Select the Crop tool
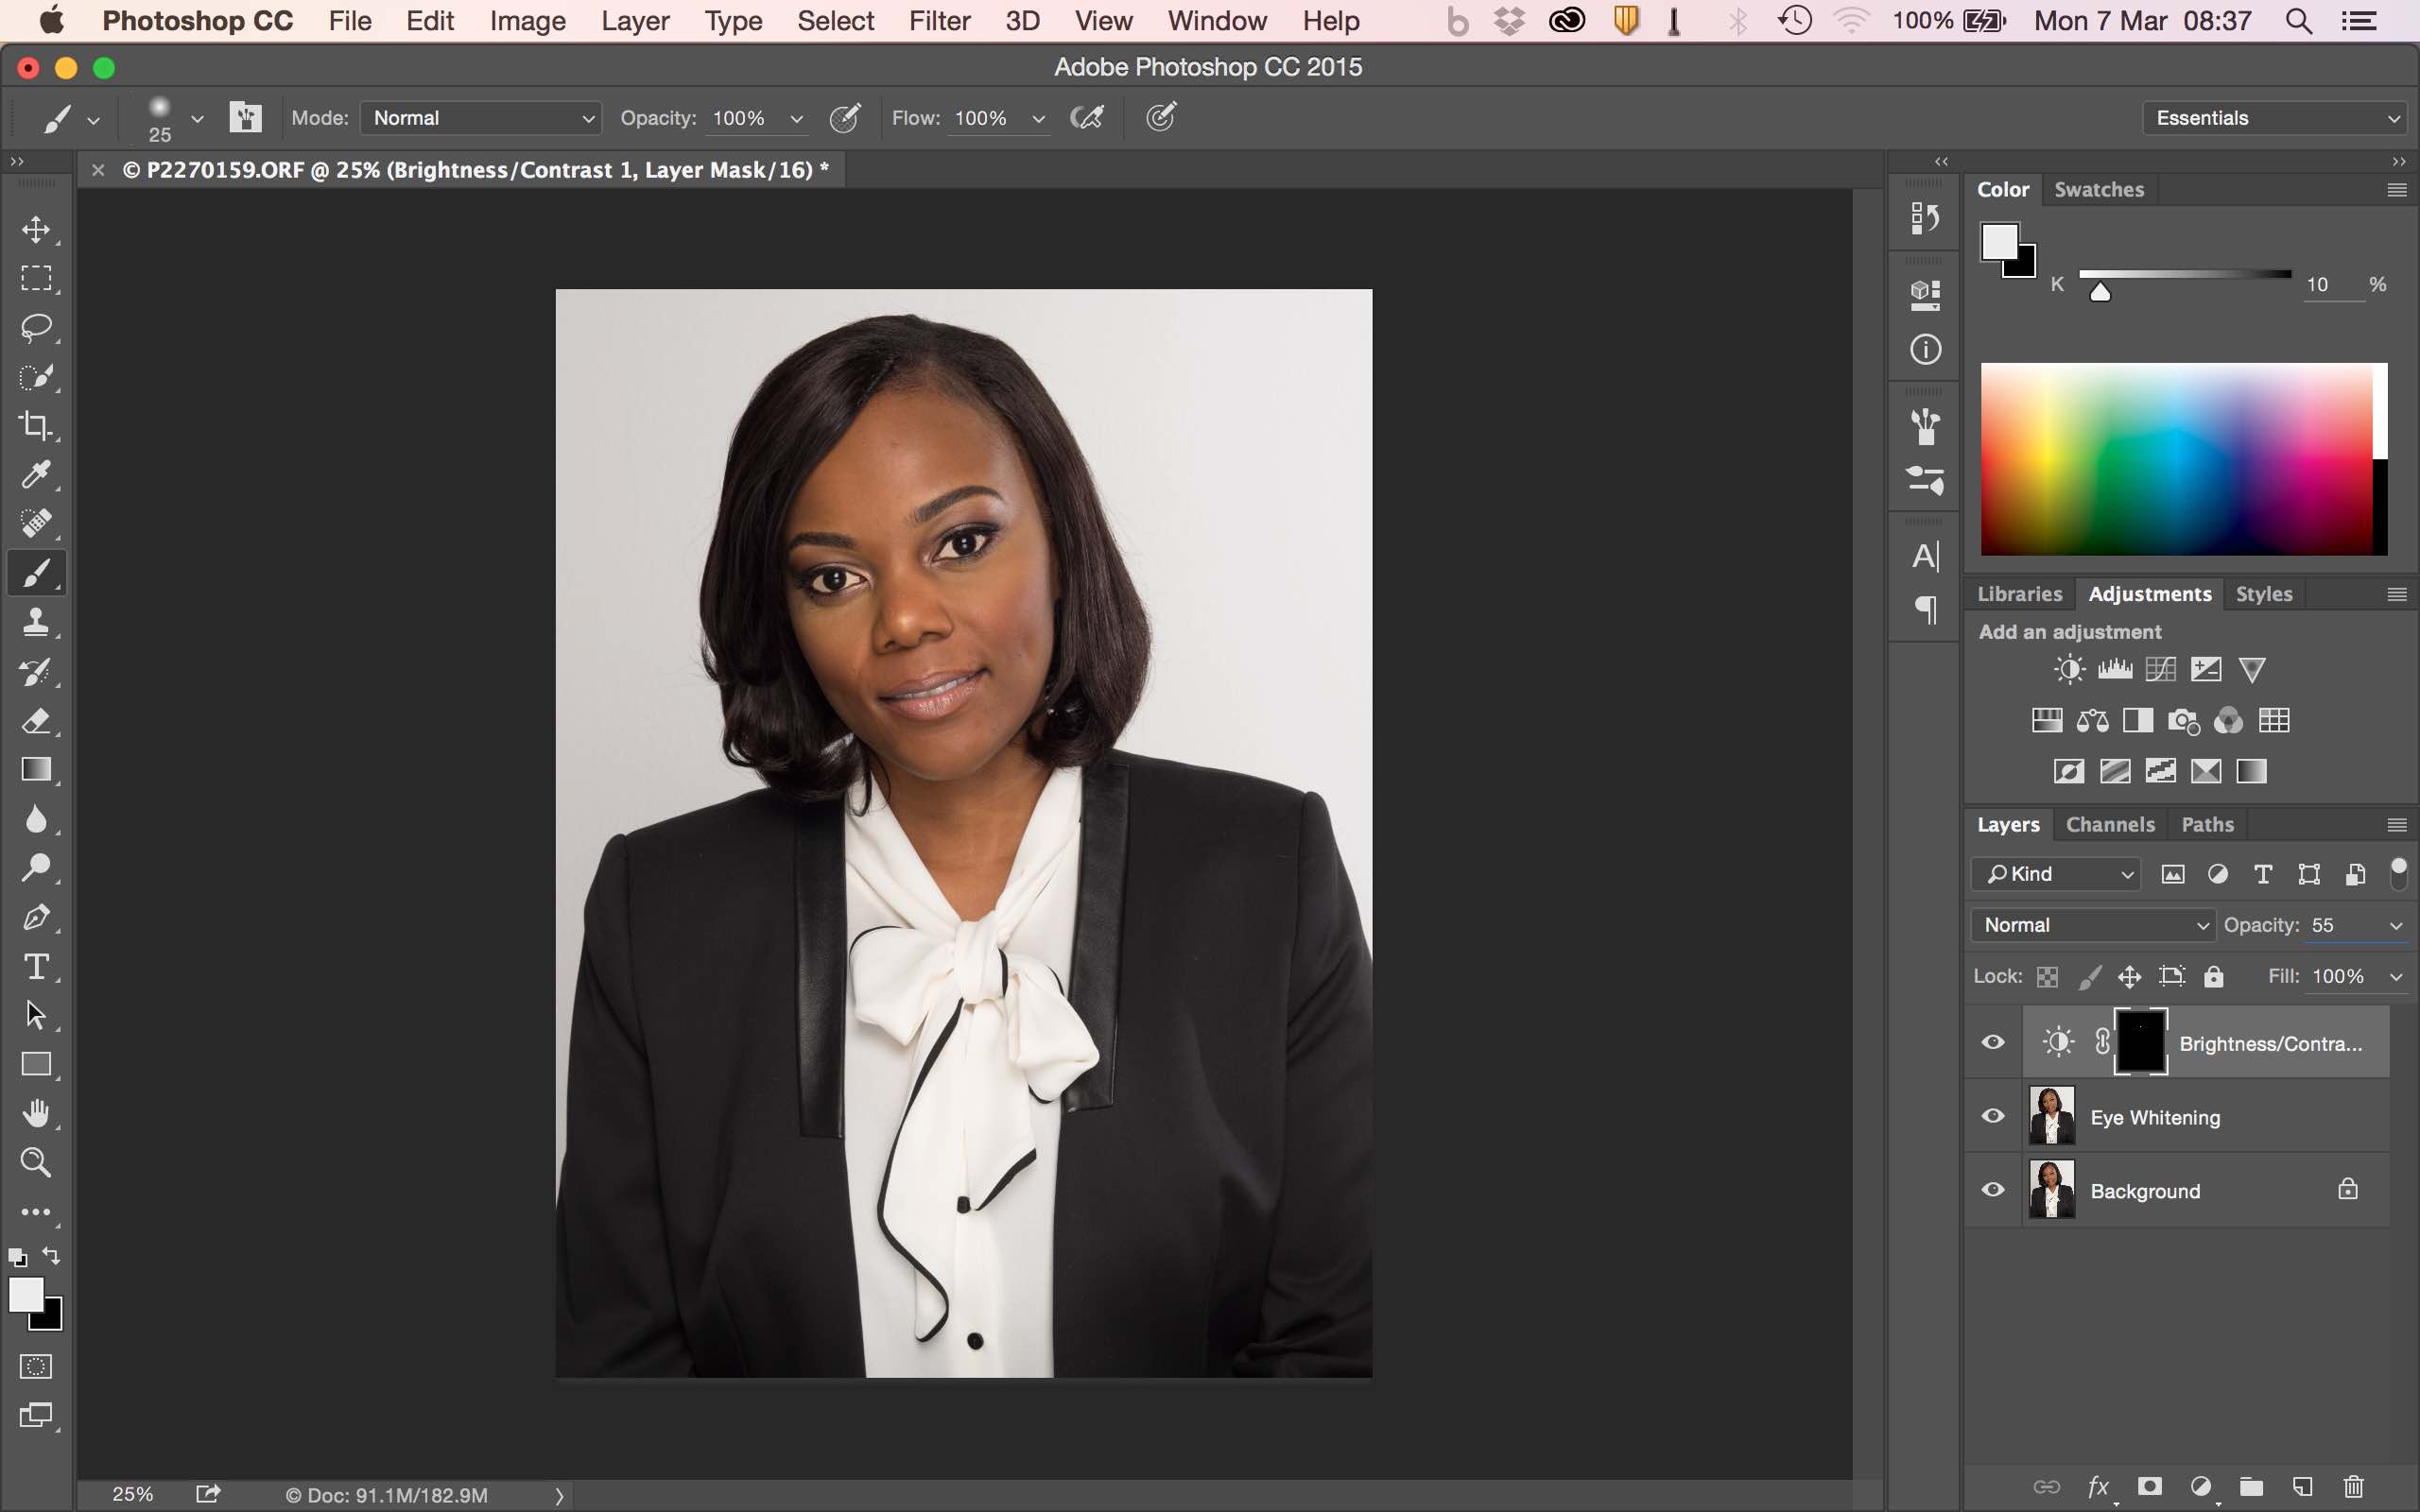Image resolution: width=2420 pixels, height=1512 pixels. coord(36,426)
